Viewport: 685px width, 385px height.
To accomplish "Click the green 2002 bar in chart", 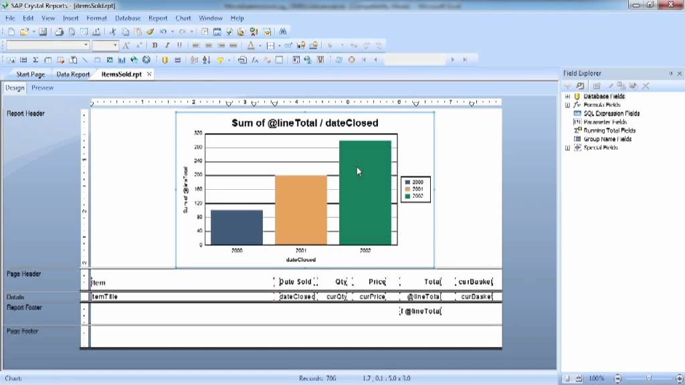I will [365, 192].
